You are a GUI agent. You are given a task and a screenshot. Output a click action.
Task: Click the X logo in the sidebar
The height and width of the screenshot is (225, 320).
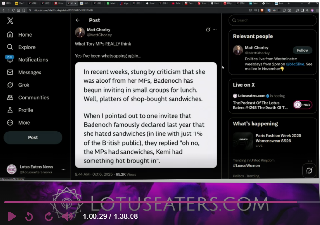(x=10, y=20)
